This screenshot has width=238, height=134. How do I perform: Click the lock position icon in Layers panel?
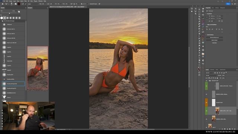point(213,78)
